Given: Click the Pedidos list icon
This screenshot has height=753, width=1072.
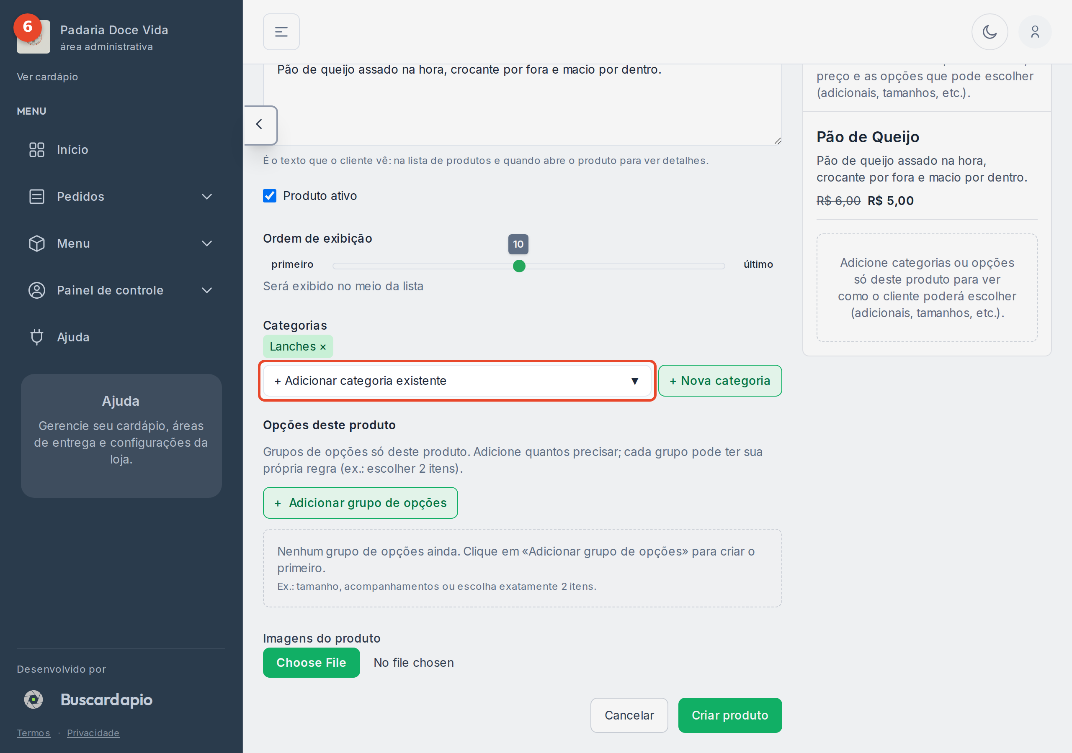Looking at the screenshot, I should tap(36, 197).
